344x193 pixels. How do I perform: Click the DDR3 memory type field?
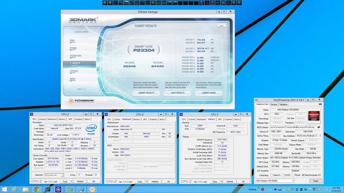click(x=199, y=126)
